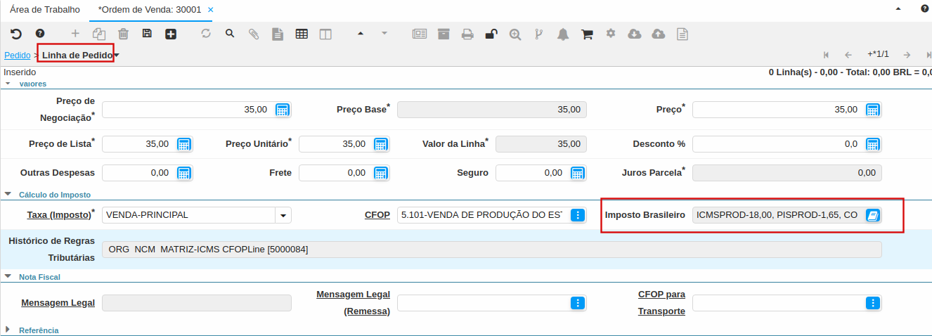Go to the first record
This screenshot has height=336, width=932.
click(x=826, y=55)
